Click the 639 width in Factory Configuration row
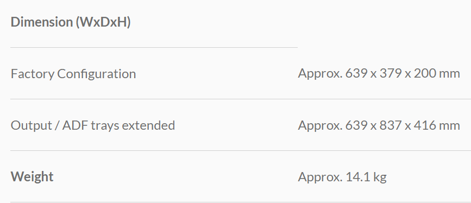Viewport: 471px width, 203px height. point(357,74)
